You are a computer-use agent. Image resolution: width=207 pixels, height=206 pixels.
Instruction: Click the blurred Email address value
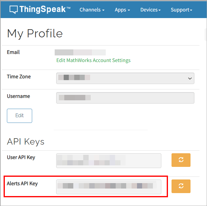coord(80,52)
